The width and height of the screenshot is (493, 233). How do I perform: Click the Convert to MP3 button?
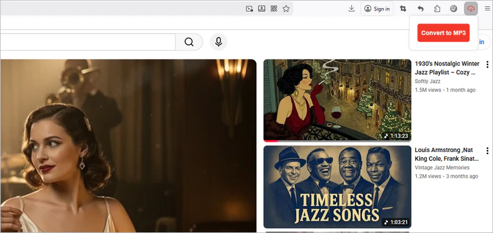point(443,33)
